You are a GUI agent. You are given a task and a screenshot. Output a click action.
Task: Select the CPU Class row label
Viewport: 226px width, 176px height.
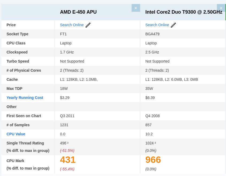coord(16,43)
